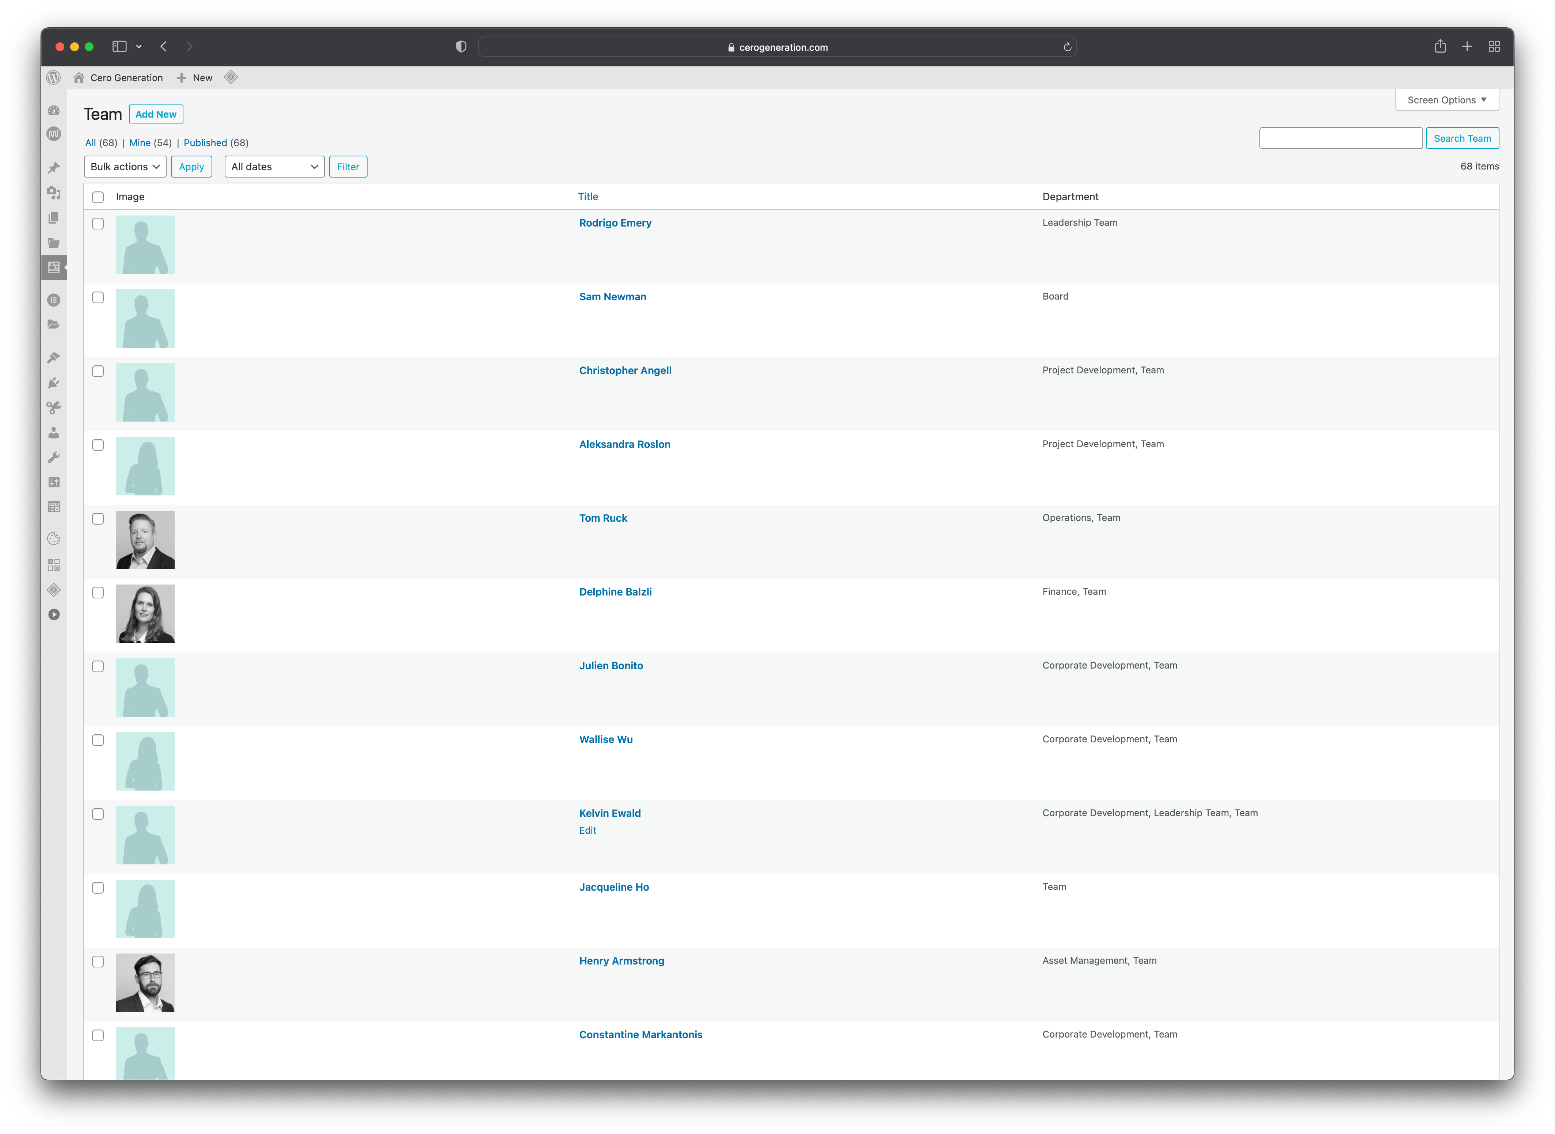Open Posts via the pushpin icon
Image resolution: width=1555 pixels, height=1134 pixels.
[54, 168]
